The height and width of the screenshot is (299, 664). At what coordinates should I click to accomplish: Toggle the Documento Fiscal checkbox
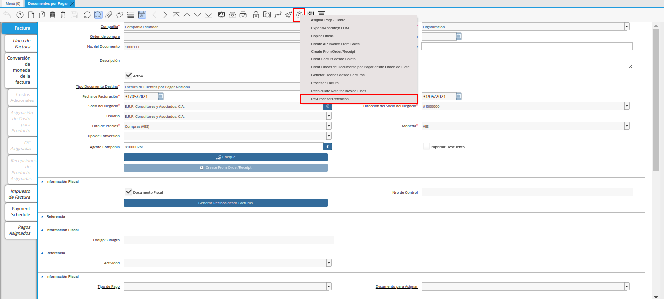click(x=129, y=192)
